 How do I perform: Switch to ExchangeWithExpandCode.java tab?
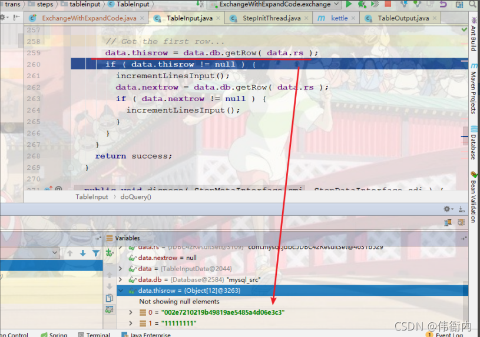tap(86, 18)
